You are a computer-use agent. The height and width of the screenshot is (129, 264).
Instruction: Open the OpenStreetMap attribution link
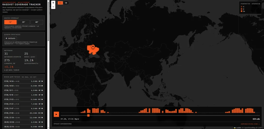pyautogui.click(x=249, y=128)
